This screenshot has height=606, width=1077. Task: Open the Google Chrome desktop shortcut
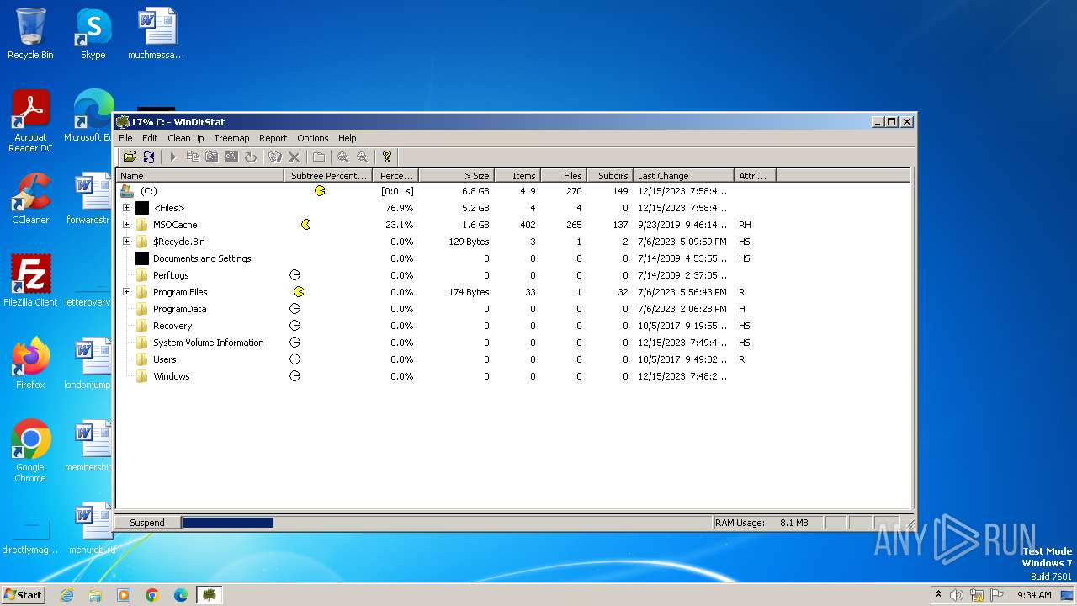click(30, 450)
